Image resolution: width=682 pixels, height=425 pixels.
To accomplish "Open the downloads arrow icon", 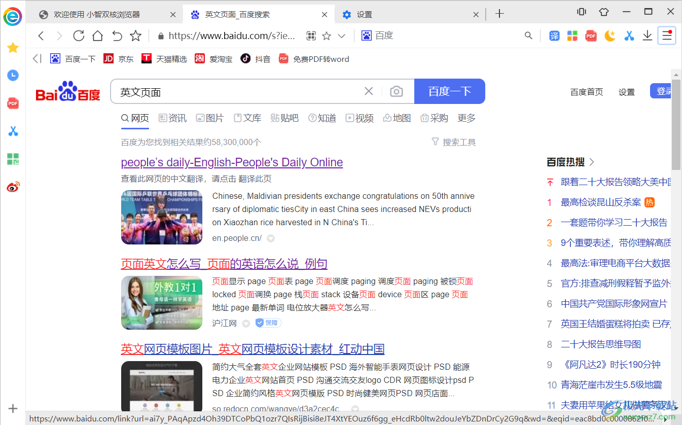I will point(647,36).
